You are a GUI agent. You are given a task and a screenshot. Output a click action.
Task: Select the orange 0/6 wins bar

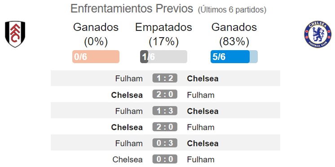(96, 57)
